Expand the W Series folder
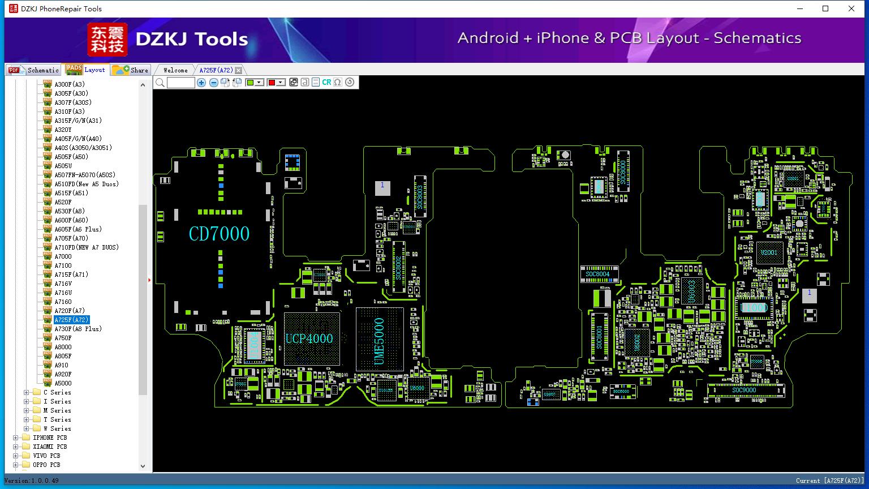 pos(26,428)
